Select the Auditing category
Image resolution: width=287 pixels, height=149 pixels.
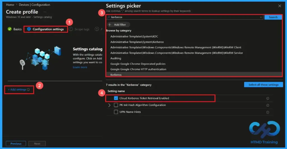pos(116,58)
